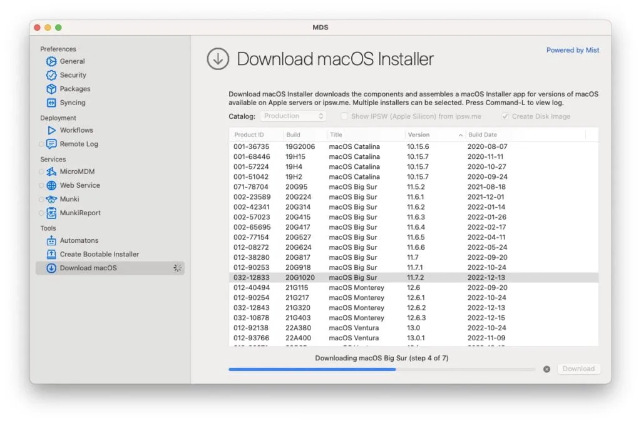The height and width of the screenshot is (423, 641).
Task: Click the large download arrow header icon
Action: [218, 59]
